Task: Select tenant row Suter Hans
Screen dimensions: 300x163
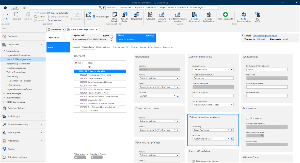Action: [x=100, y=86]
